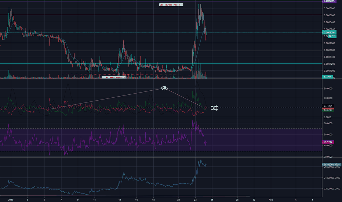The height and width of the screenshot is (202, 342).
Task: Click the 26382766.5700 OBV value label
Action: [x=331, y=165]
